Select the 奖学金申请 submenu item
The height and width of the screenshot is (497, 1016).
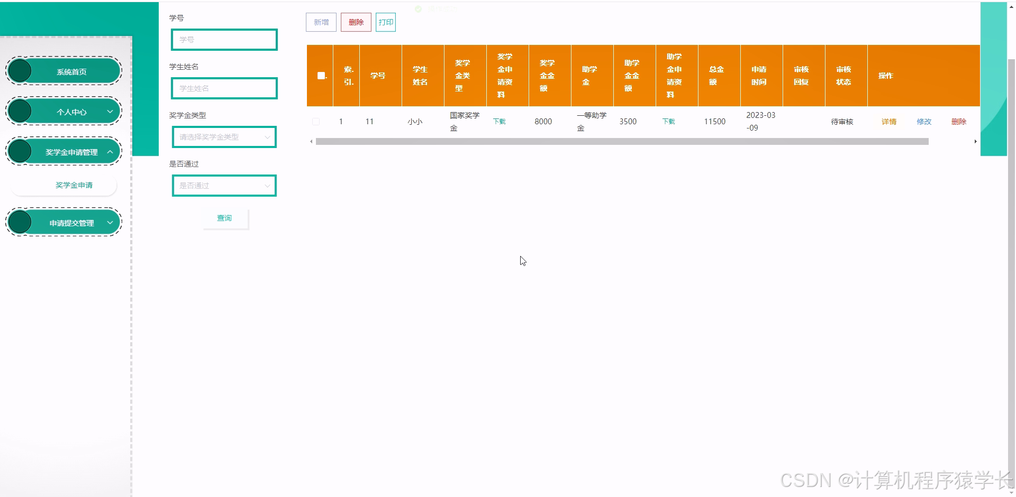point(64,185)
